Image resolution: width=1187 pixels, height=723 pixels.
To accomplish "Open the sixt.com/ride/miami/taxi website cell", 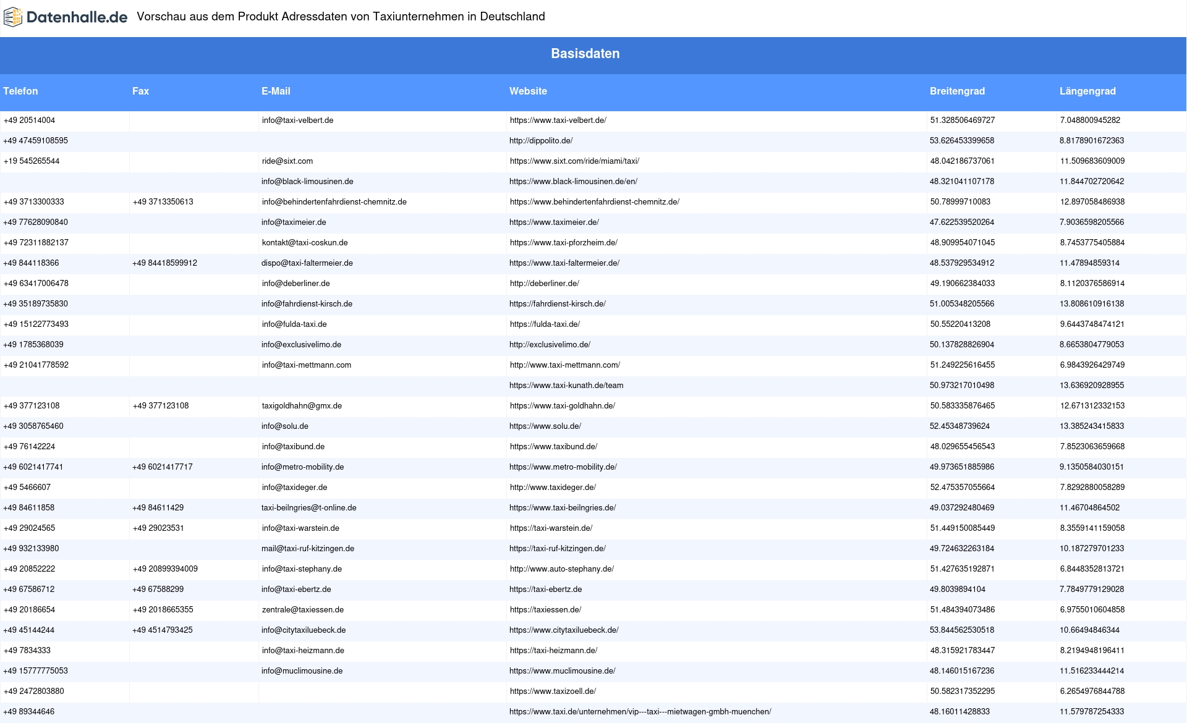I will [x=574, y=161].
